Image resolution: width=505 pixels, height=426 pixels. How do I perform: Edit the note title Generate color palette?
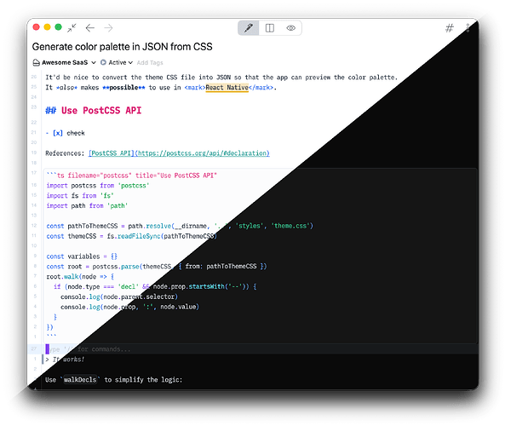(122, 47)
